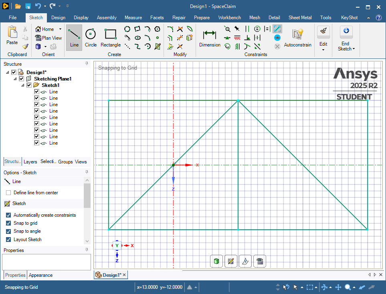Viewport: 386px width, 294px height.
Task: Click the Save icon in title bar
Action: pos(28,6)
